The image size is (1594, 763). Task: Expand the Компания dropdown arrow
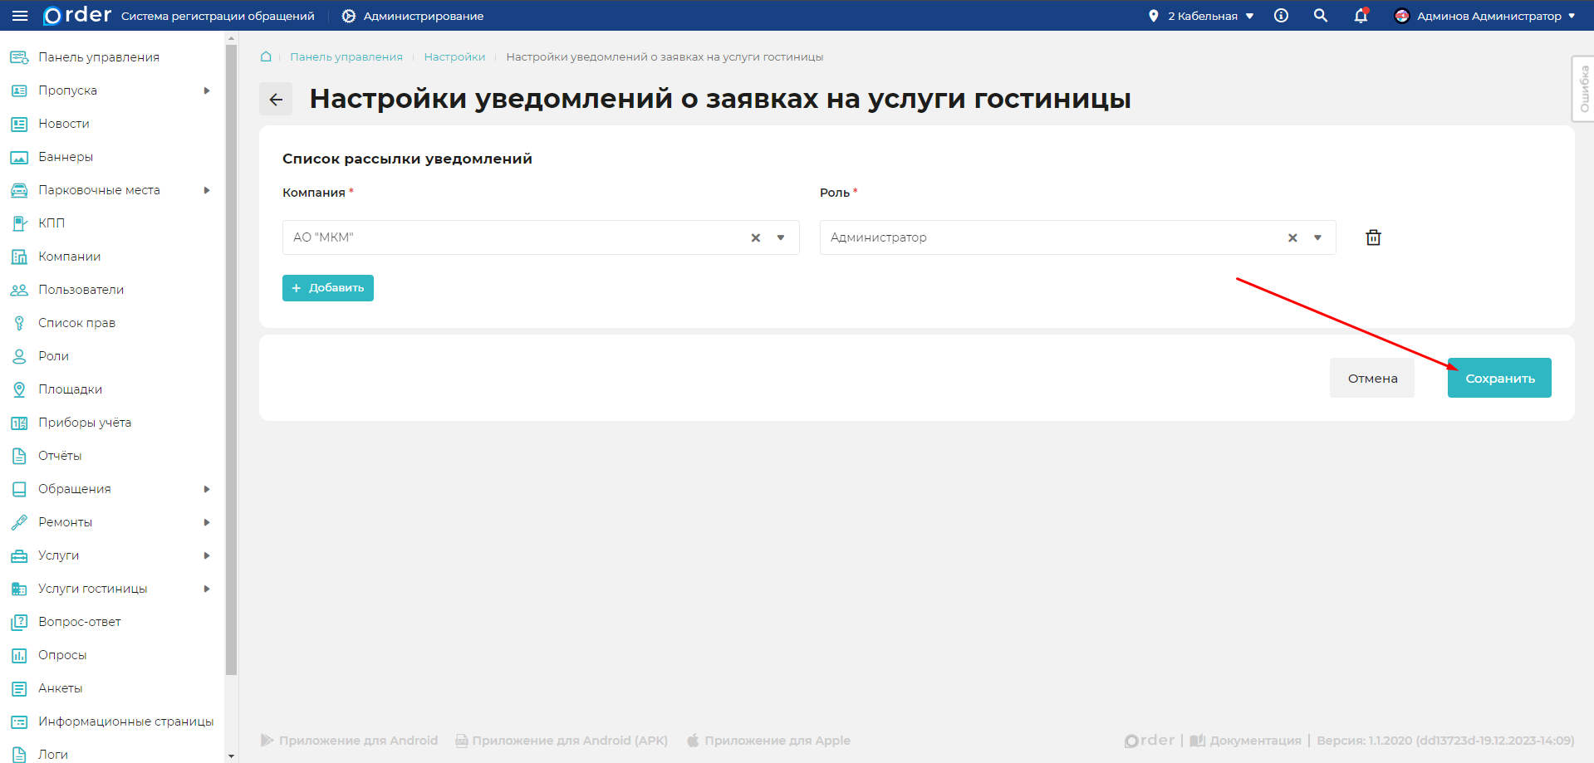780,237
